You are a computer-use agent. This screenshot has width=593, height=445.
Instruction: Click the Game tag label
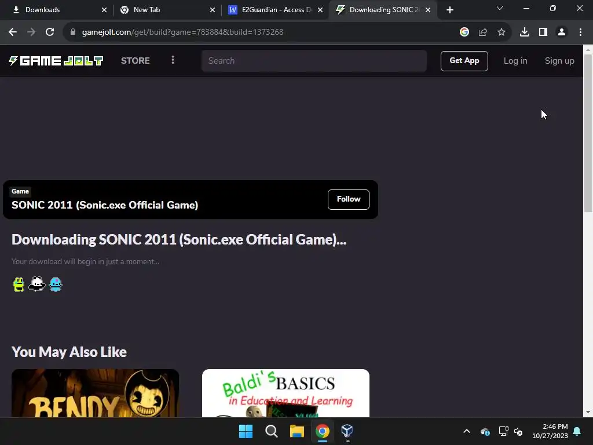(20, 191)
